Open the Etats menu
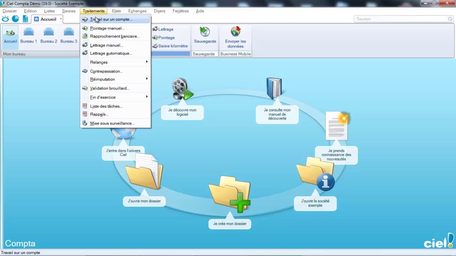The width and height of the screenshot is (456, 256). click(x=116, y=11)
